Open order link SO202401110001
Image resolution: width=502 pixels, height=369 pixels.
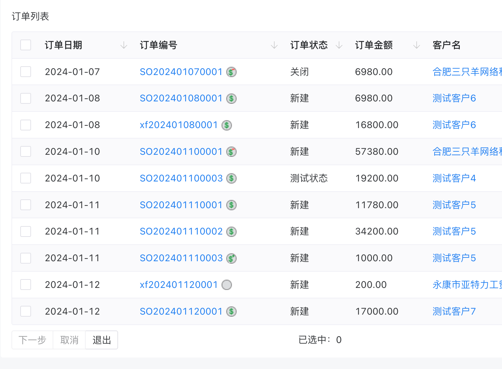(x=181, y=205)
